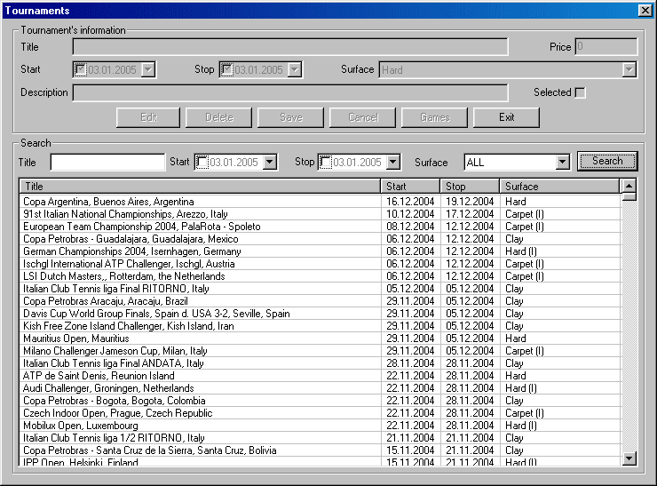Select German Championships 2004, Isernhagen row
Image resolution: width=657 pixels, height=486 pixels.
[x=320, y=251]
